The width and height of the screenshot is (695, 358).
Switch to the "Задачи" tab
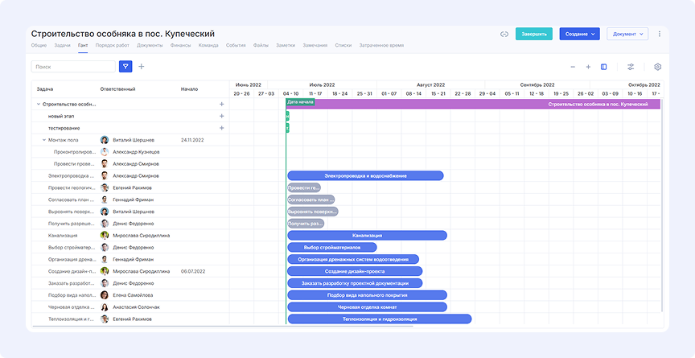tap(62, 46)
